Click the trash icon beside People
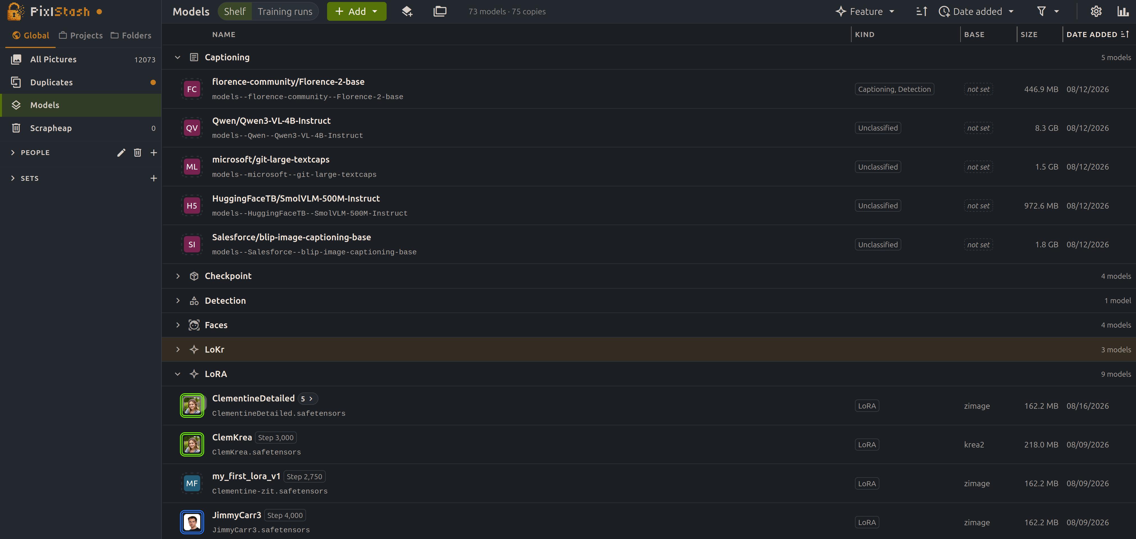The image size is (1136, 539). click(x=138, y=153)
